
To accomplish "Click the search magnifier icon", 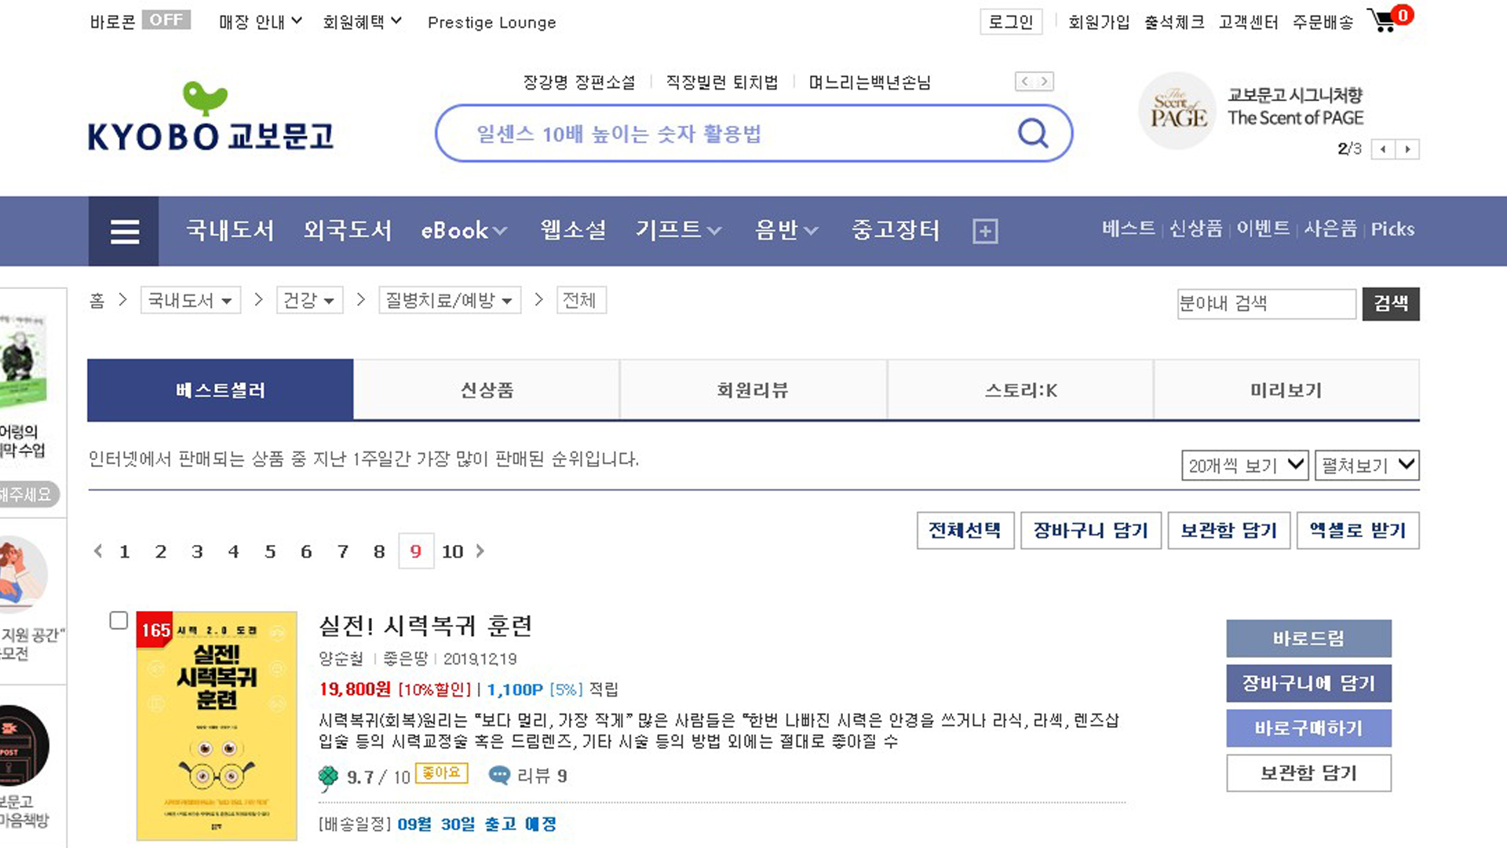I will (x=1032, y=133).
